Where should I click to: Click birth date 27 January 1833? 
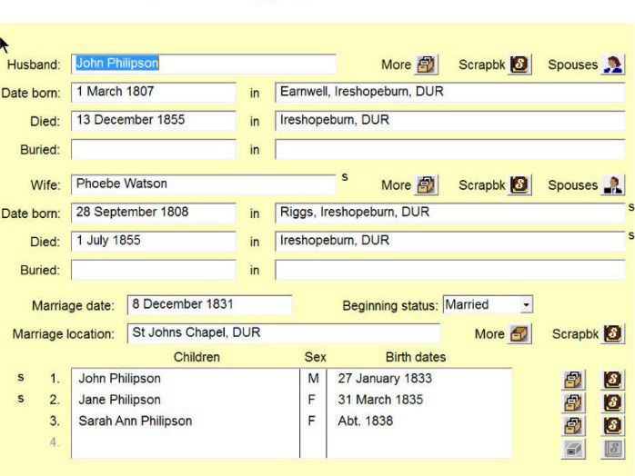[x=385, y=379]
